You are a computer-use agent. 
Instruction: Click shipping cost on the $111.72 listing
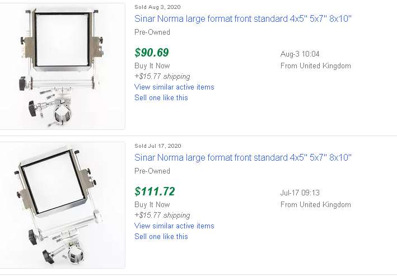point(162,215)
